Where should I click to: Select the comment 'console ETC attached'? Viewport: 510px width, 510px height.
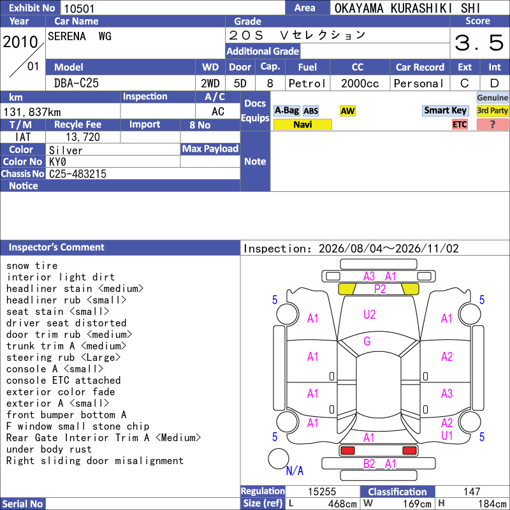(x=63, y=380)
